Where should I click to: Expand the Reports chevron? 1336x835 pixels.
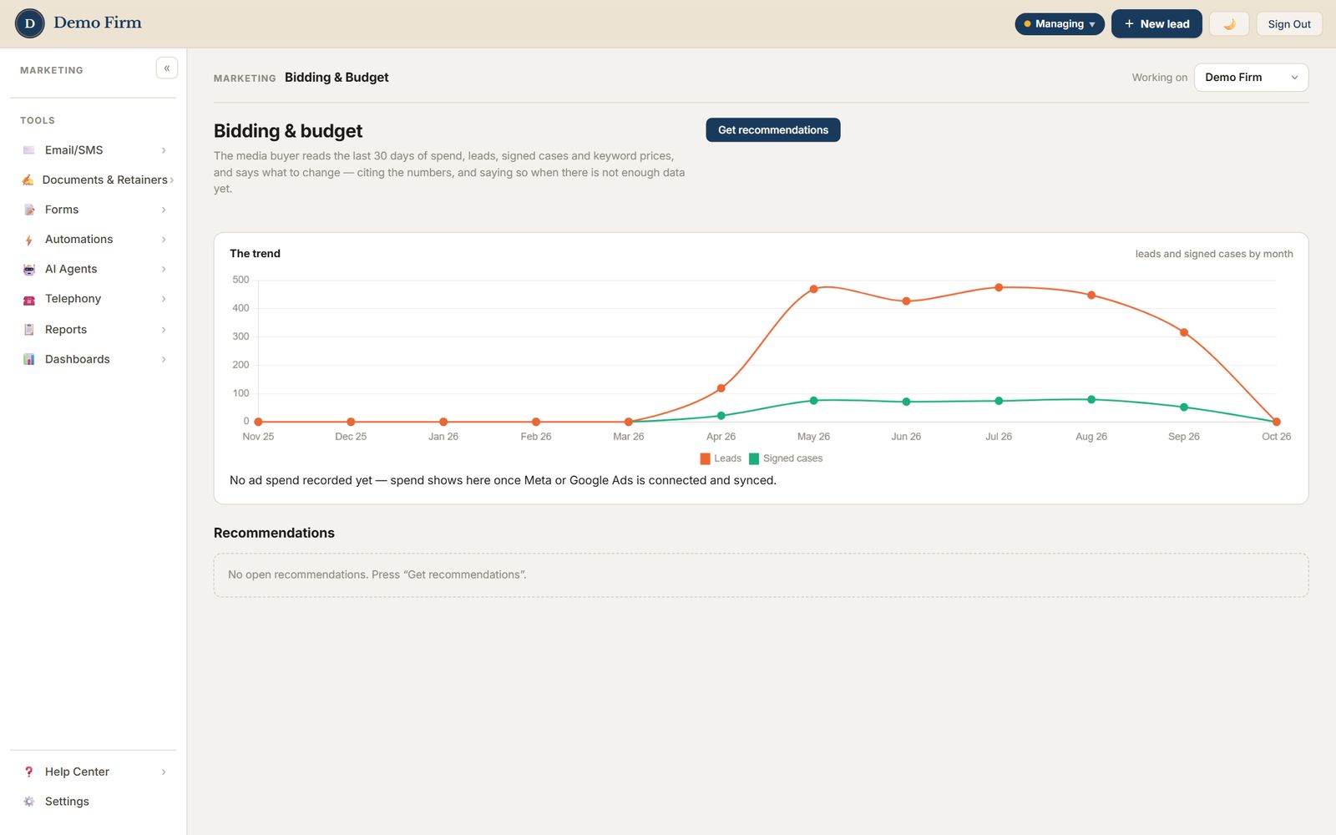click(164, 330)
